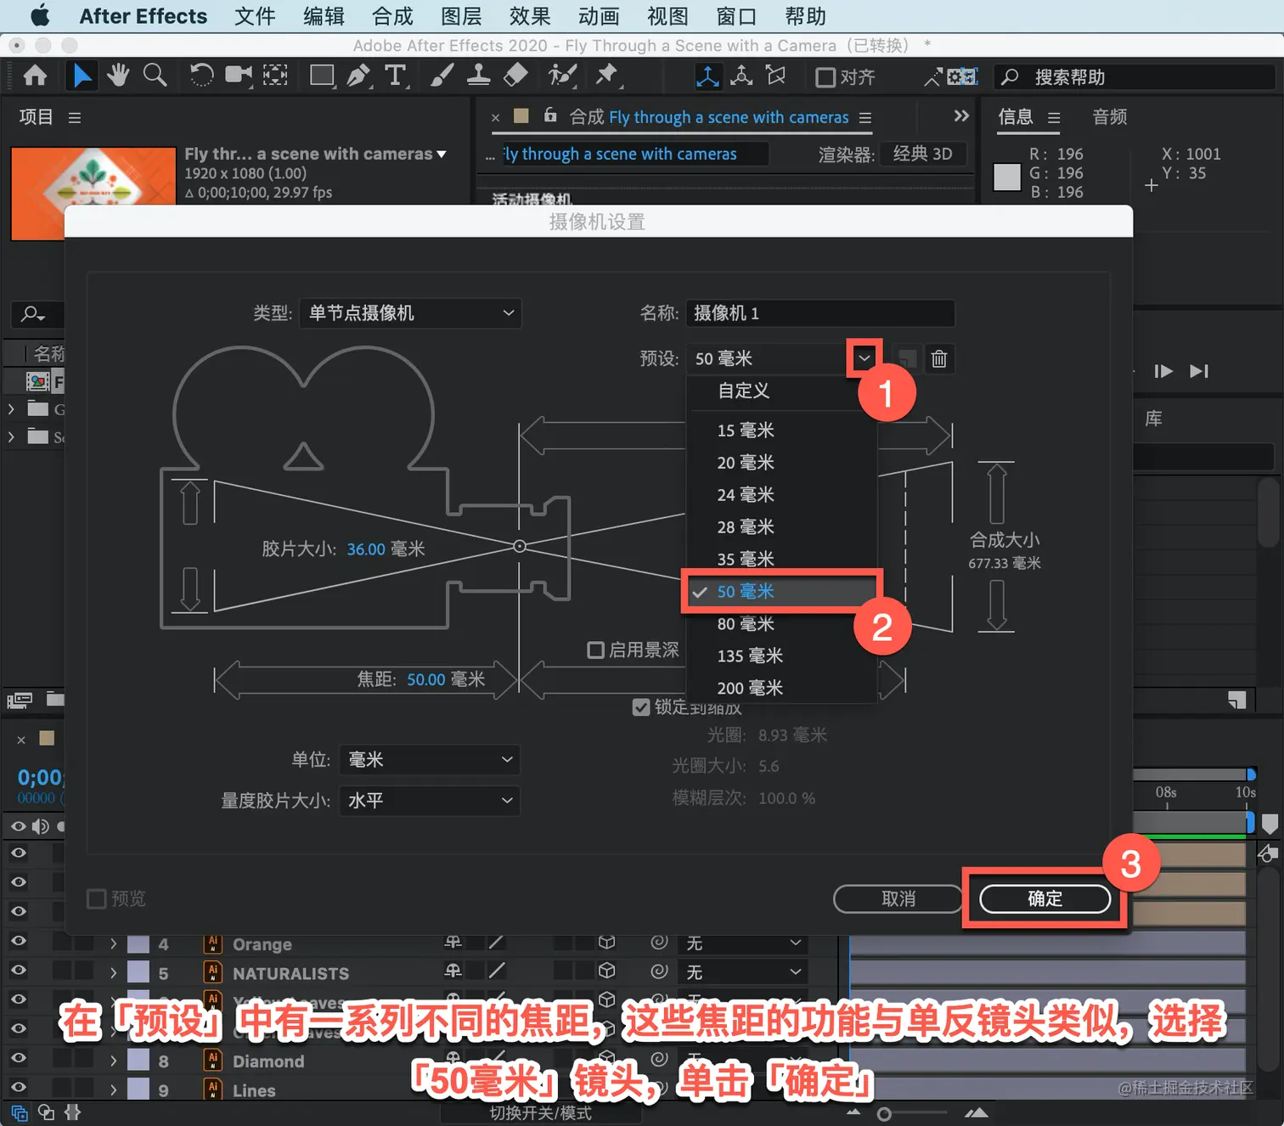Click the search icon in project panel

33,314
